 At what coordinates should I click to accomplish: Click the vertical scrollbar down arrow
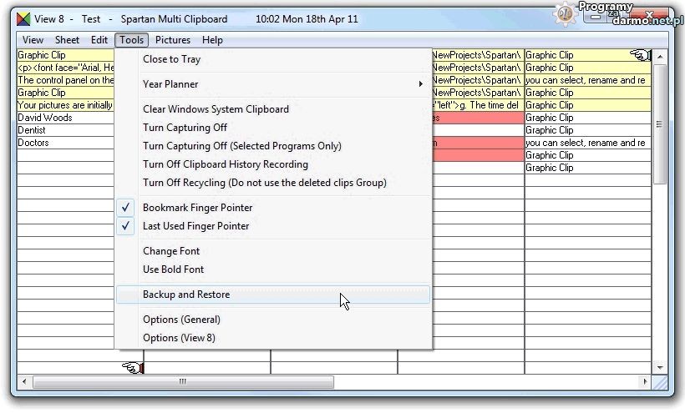pos(660,368)
